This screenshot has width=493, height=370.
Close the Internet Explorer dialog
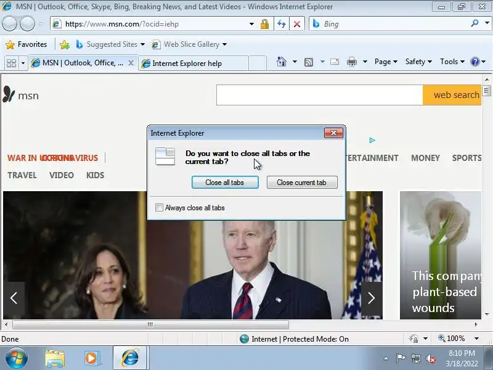point(333,133)
